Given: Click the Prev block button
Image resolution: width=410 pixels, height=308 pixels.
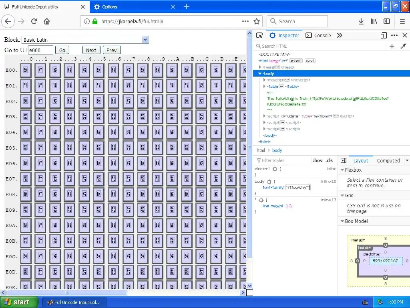Looking at the screenshot, I should pos(112,50).
